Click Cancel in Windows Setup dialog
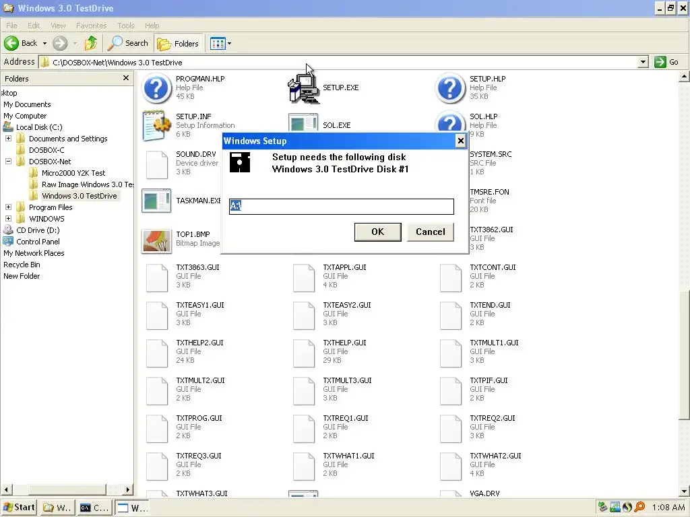 click(431, 232)
